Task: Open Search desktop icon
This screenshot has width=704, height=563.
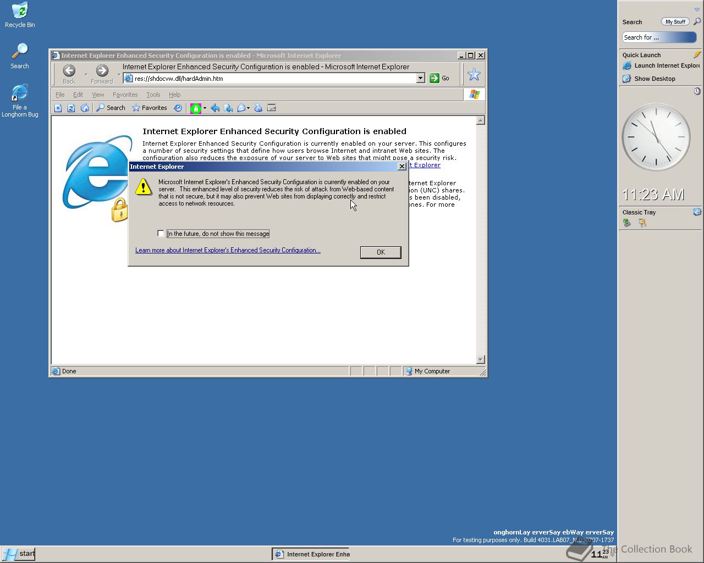Action: point(20,56)
